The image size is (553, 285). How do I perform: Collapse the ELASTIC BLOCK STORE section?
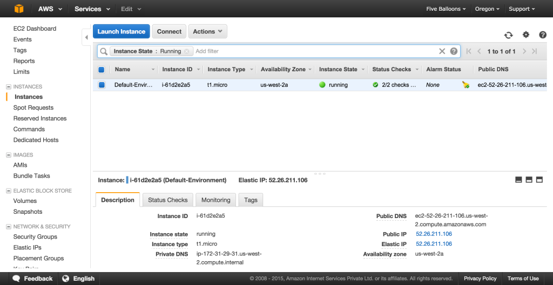pyautogui.click(x=9, y=191)
